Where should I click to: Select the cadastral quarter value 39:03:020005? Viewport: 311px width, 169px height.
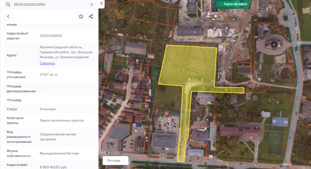51,36
